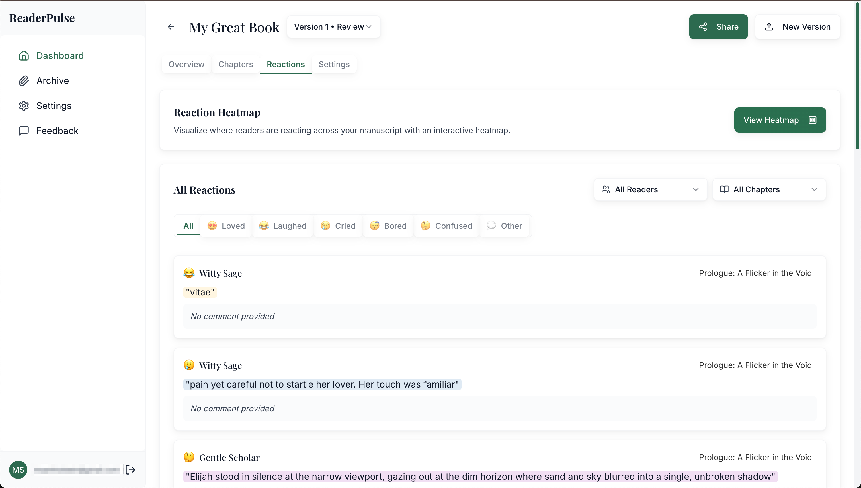Click the Share button

click(x=718, y=26)
